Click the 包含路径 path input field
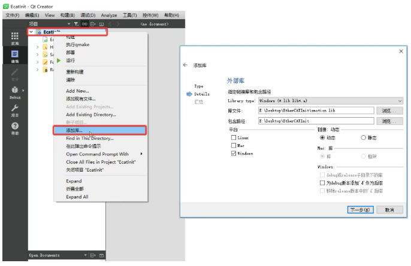The height and width of the screenshot is (266, 411). [x=316, y=121]
